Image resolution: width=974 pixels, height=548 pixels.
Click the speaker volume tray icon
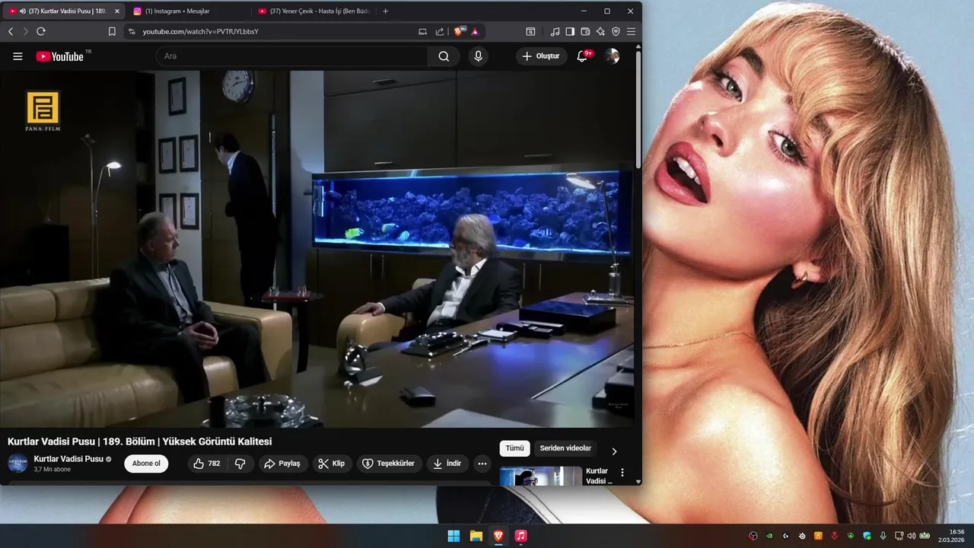(912, 536)
